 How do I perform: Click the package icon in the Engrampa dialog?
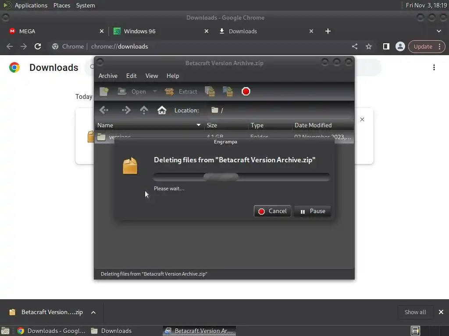(130, 166)
